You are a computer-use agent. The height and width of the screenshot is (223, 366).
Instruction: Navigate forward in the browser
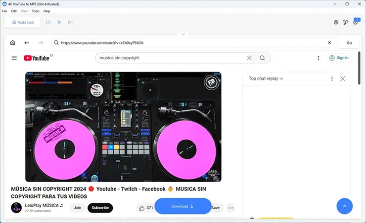41,42
